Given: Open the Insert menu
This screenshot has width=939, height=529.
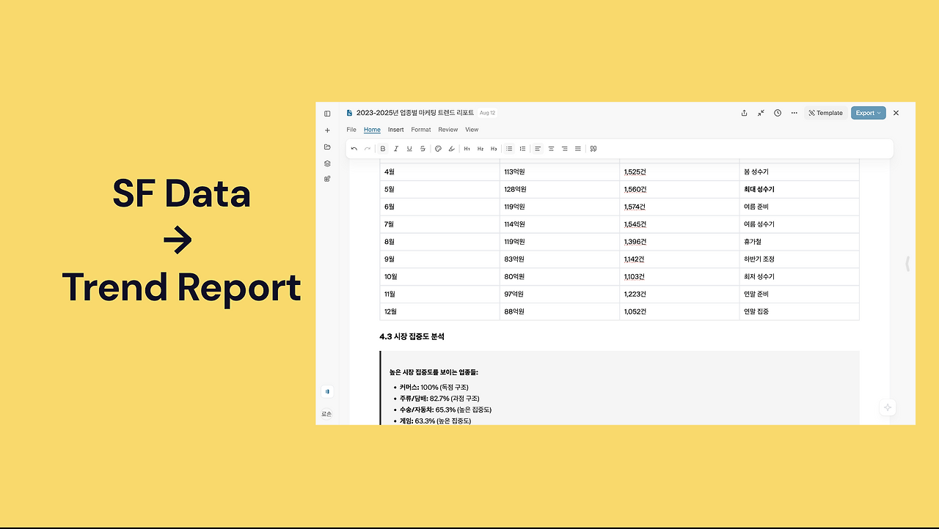Looking at the screenshot, I should (x=396, y=130).
